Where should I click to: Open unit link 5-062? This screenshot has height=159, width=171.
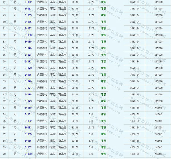point(28,2)
